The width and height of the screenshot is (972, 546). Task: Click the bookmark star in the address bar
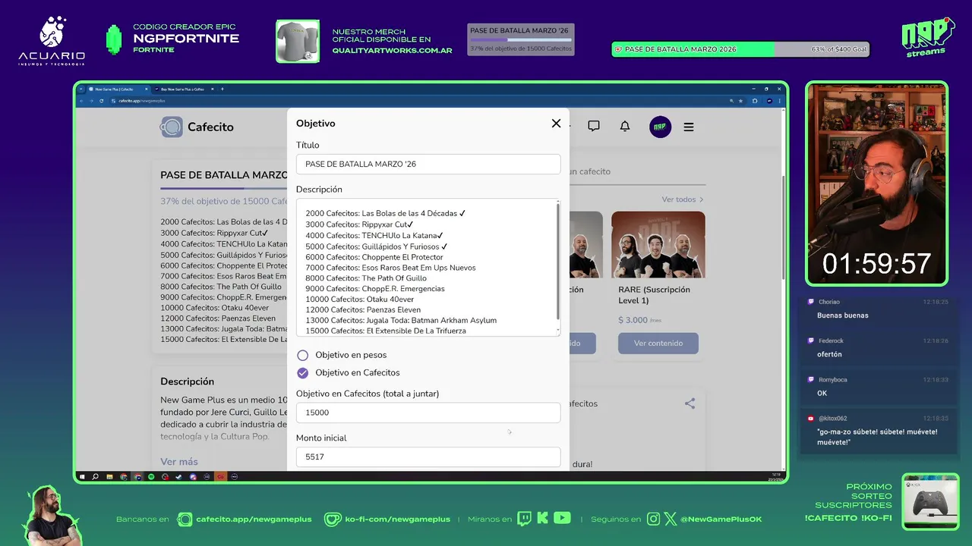pyautogui.click(x=741, y=101)
